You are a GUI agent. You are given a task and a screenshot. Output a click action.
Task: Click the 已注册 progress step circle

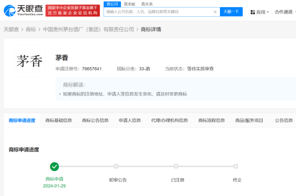176,166
